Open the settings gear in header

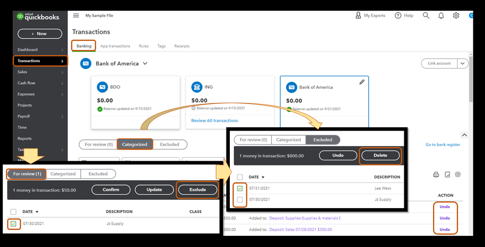pos(456,16)
